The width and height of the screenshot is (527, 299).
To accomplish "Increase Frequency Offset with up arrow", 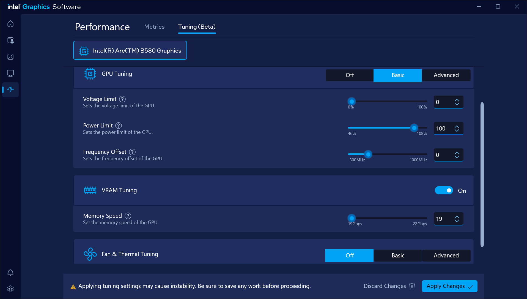I will [x=457, y=153].
